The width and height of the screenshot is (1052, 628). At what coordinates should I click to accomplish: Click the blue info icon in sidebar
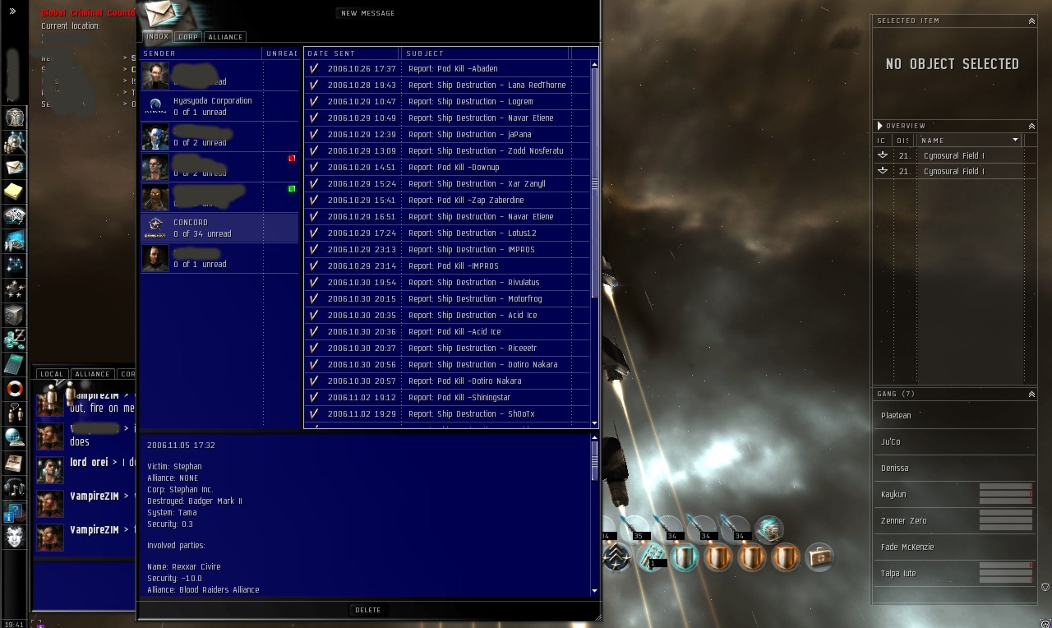tap(14, 512)
